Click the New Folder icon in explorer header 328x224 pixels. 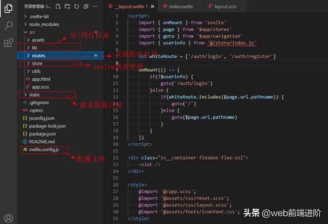point(67,7)
